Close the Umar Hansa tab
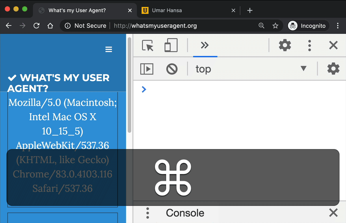This screenshot has width=346, height=223. [233, 10]
